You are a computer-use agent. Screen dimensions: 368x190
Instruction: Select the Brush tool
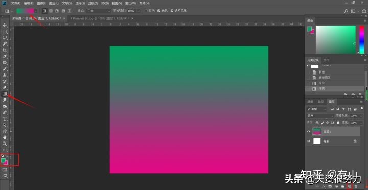(5, 69)
